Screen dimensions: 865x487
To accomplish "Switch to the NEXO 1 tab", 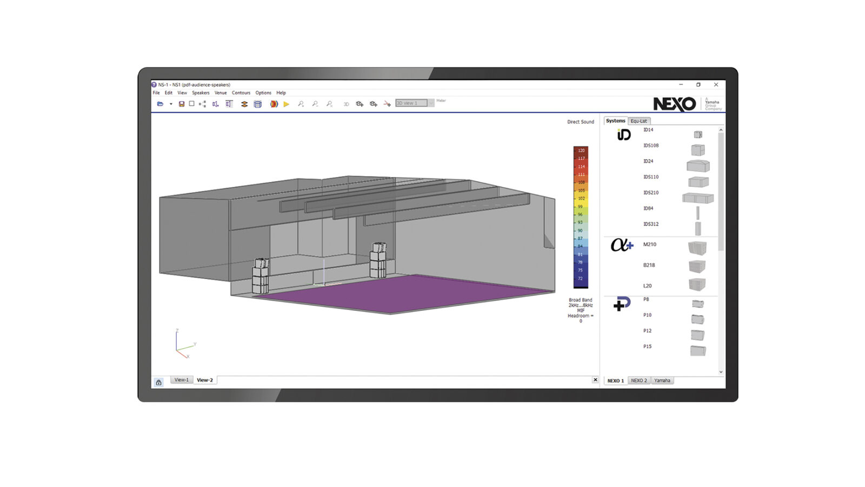I will pyautogui.click(x=615, y=381).
